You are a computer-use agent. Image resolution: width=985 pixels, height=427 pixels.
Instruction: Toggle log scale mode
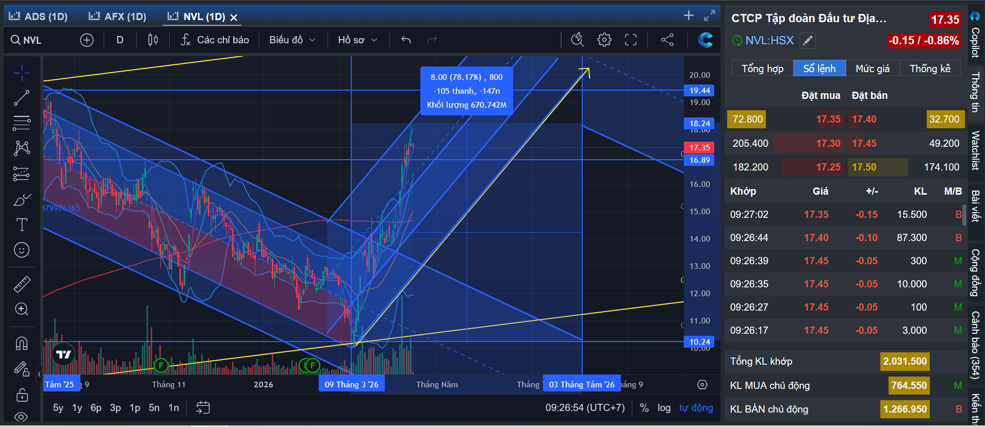pos(664,408)
